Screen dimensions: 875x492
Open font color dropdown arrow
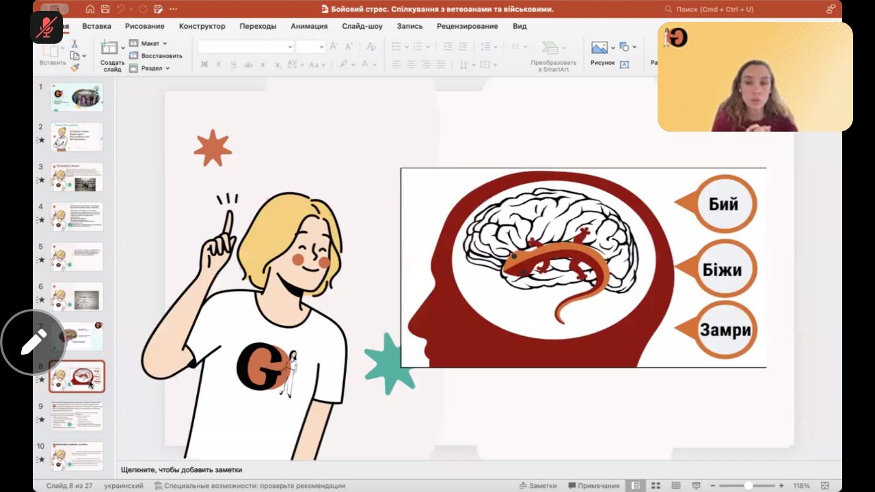coord(375,64)
